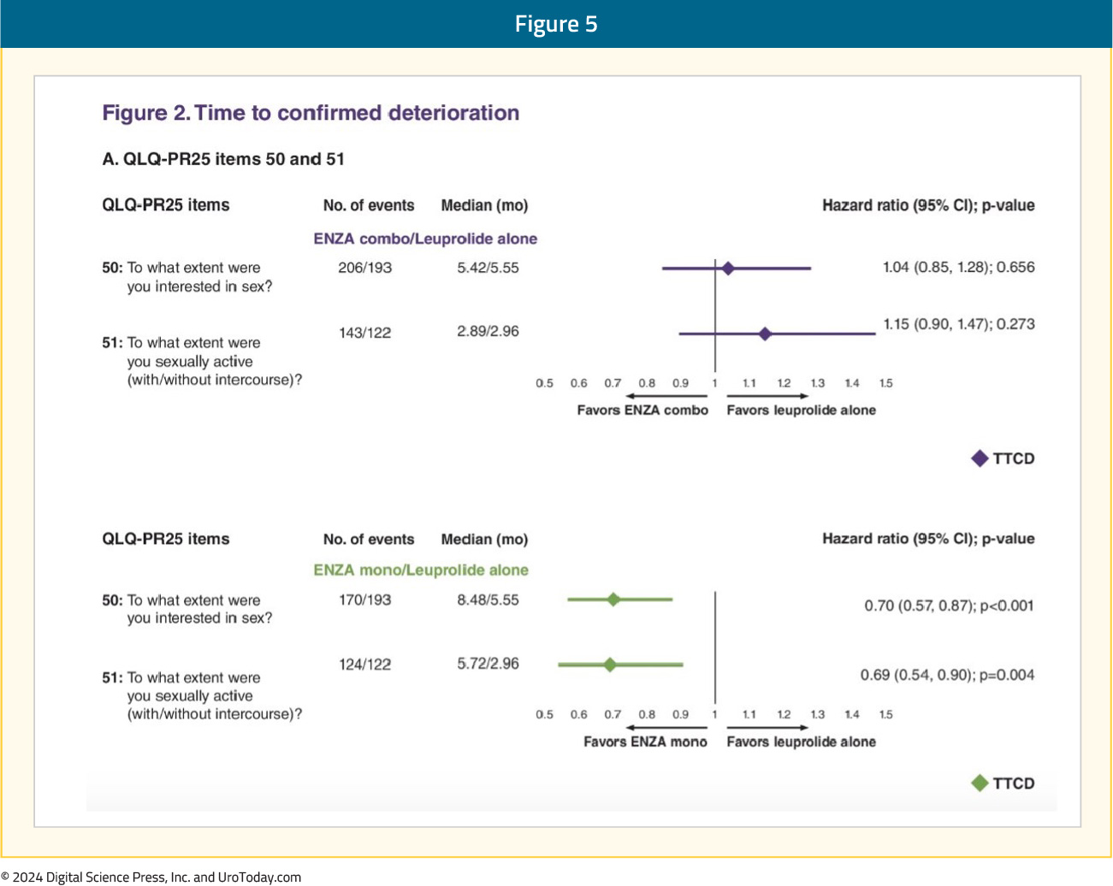Click the median value '5.42/5.55'

[x=488, y=268]
